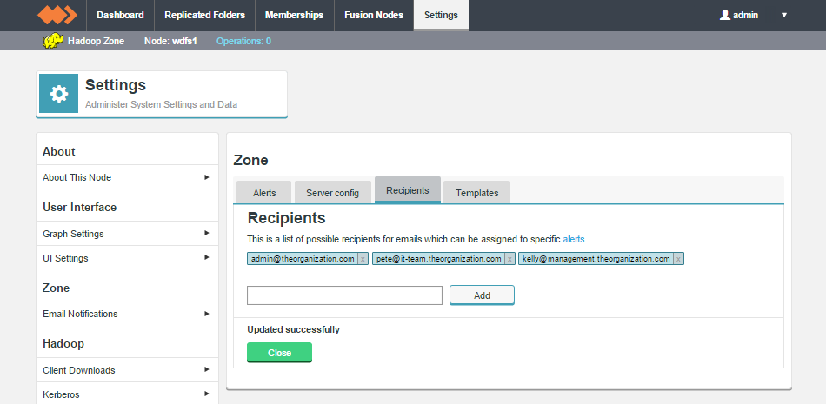
Task: Dismiss the message with the Close button
Action: (x=279, y=353)
